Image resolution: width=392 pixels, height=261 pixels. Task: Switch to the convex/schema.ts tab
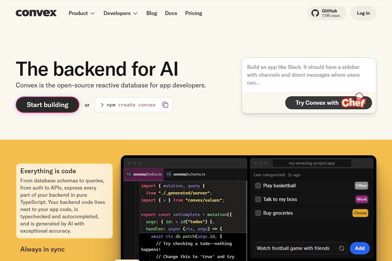pyautogui.click(x=189, y=174)
